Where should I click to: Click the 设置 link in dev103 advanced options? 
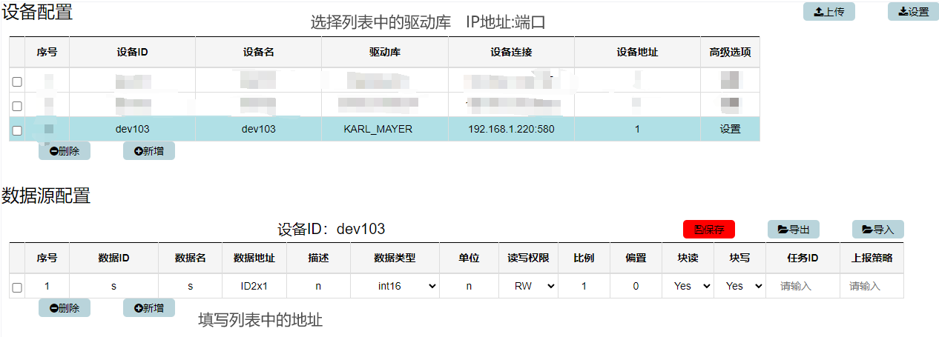point(730,129)
